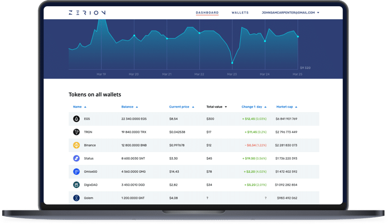388x224 pixels.
Task: Click the $983 492 062 market cap
Action: click(x=287, y=198)
